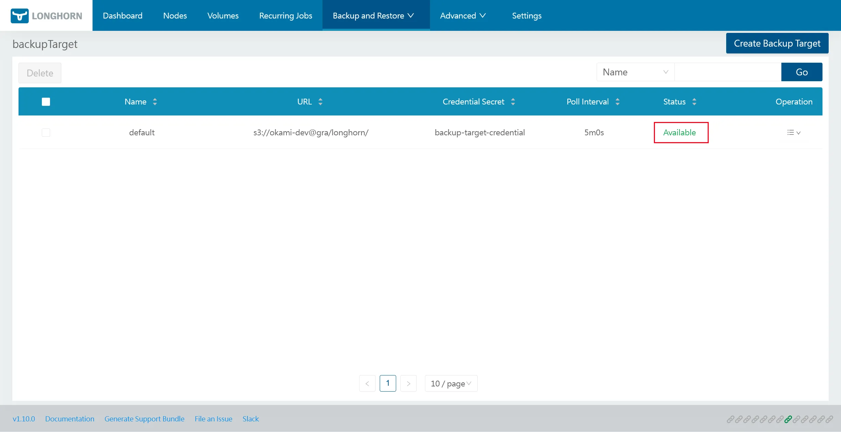This screenshot has height=432, width=841.
Task: Navigate to the Volumes tab
Action: coord(223,16)
